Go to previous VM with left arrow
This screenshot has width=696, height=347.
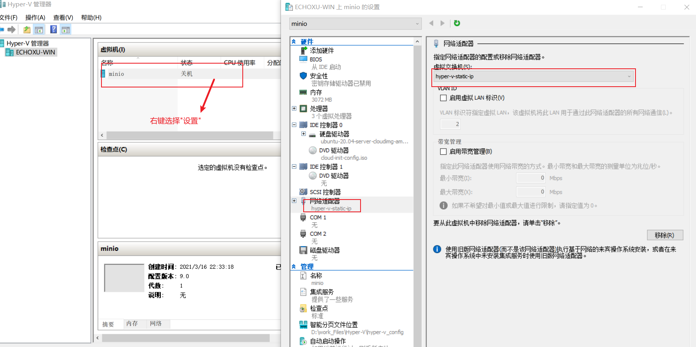click(x=431, y=23)
